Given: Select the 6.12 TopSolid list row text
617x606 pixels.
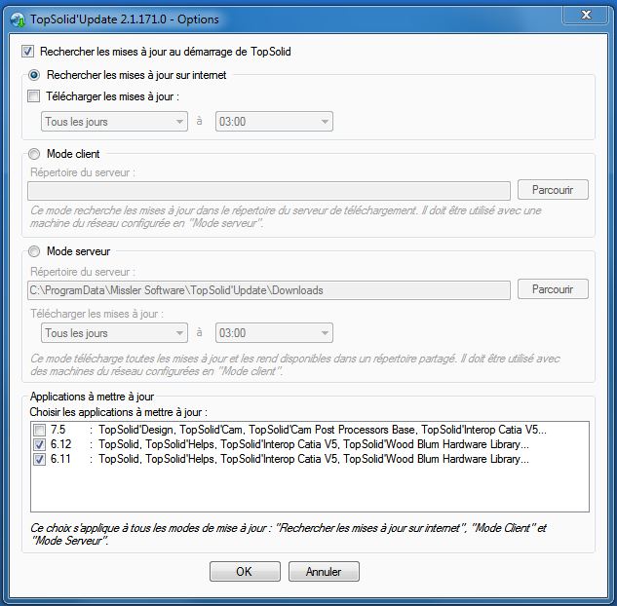Looking at the screenshot, I should coord(289,444).
